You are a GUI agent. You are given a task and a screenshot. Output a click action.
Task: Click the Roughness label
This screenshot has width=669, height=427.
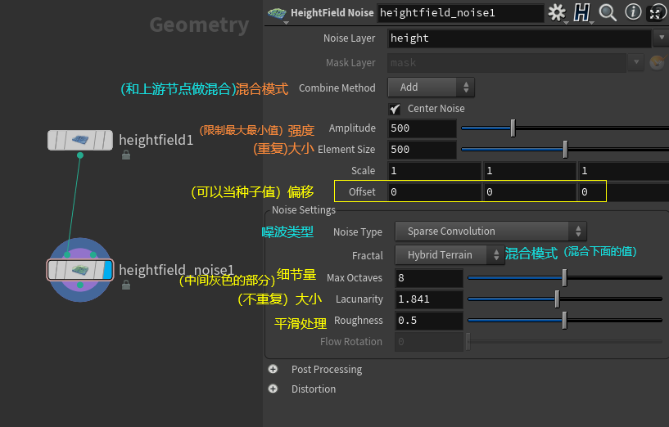point(359,321)
